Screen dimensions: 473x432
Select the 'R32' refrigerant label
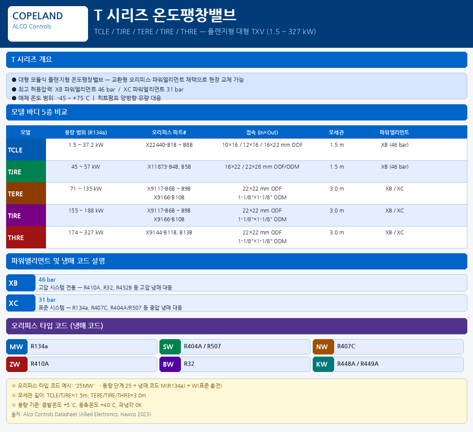click(x=189, y=364)
